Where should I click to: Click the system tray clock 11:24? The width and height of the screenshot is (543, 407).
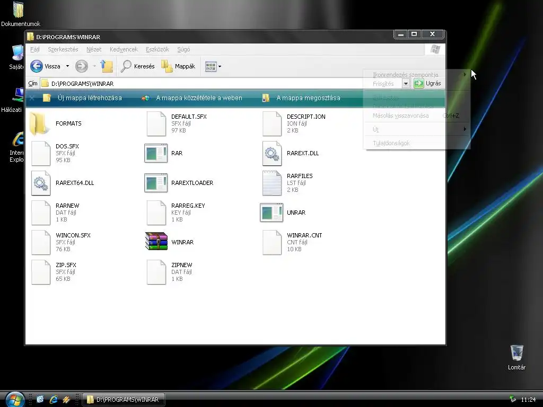pos(528,400)
